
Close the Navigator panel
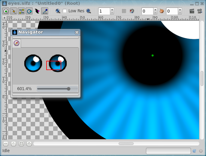click(x=77, y=32)
